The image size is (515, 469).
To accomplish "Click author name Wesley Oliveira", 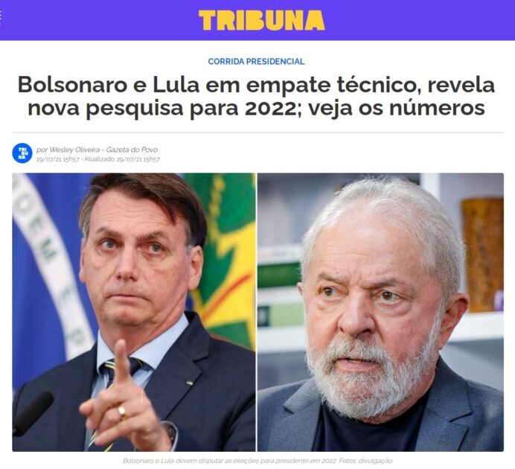I will coord(74,150).
